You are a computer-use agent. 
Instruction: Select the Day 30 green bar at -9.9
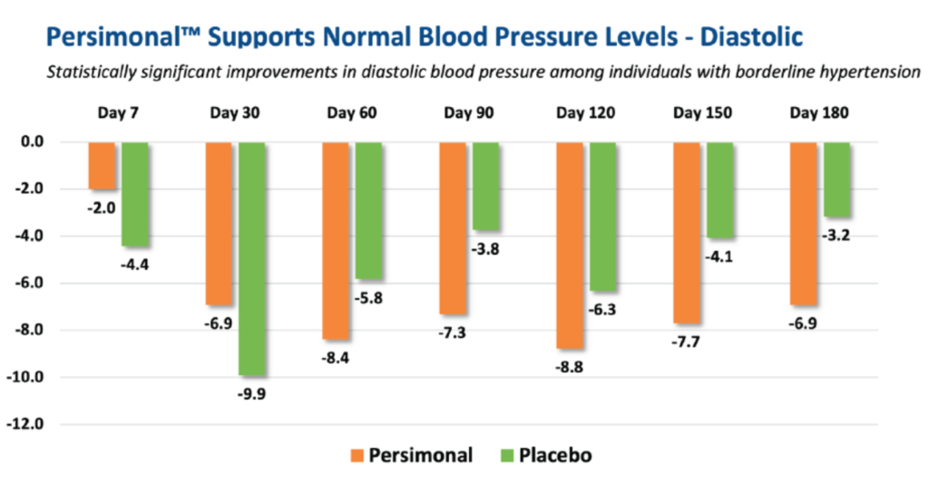pyautogui.click(x=252, y=258)
